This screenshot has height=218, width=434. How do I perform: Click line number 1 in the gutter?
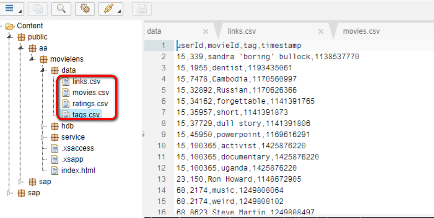click(x=163, y=46)
